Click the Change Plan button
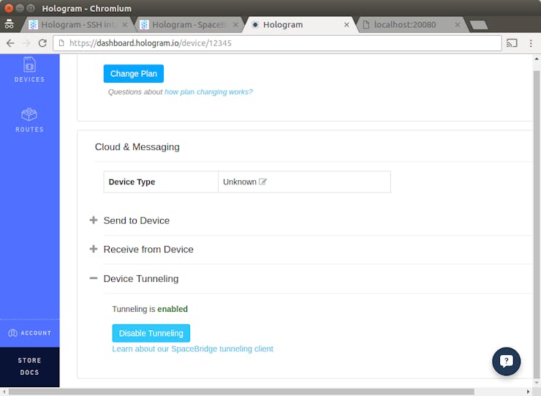Viewport: 541px width, 396px height. pyautogui.click(x=134, y=74)
